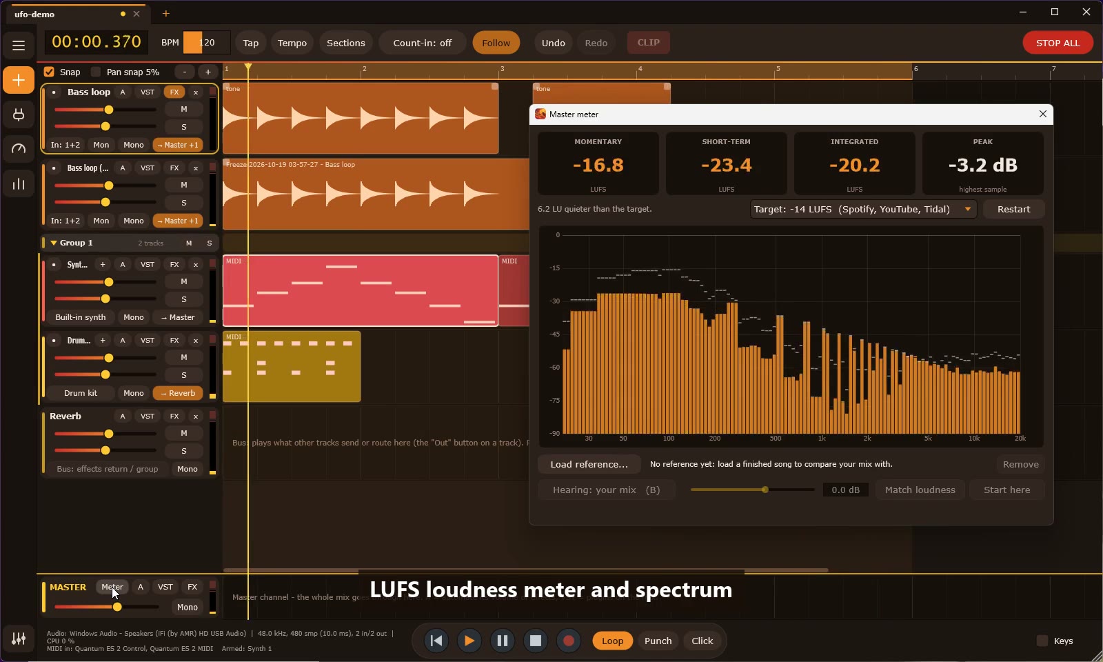Rewind to start in the transport bar
The height and width of the screenshot is (662, 1103).
point(436,641)
